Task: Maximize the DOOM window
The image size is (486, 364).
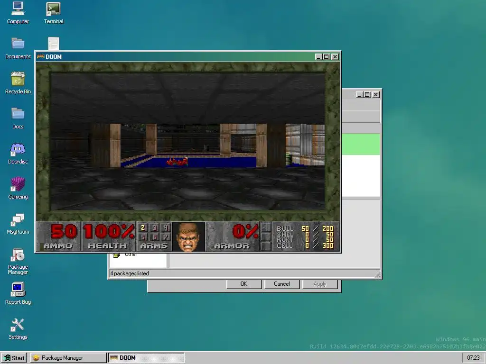Action: point(327,57)
